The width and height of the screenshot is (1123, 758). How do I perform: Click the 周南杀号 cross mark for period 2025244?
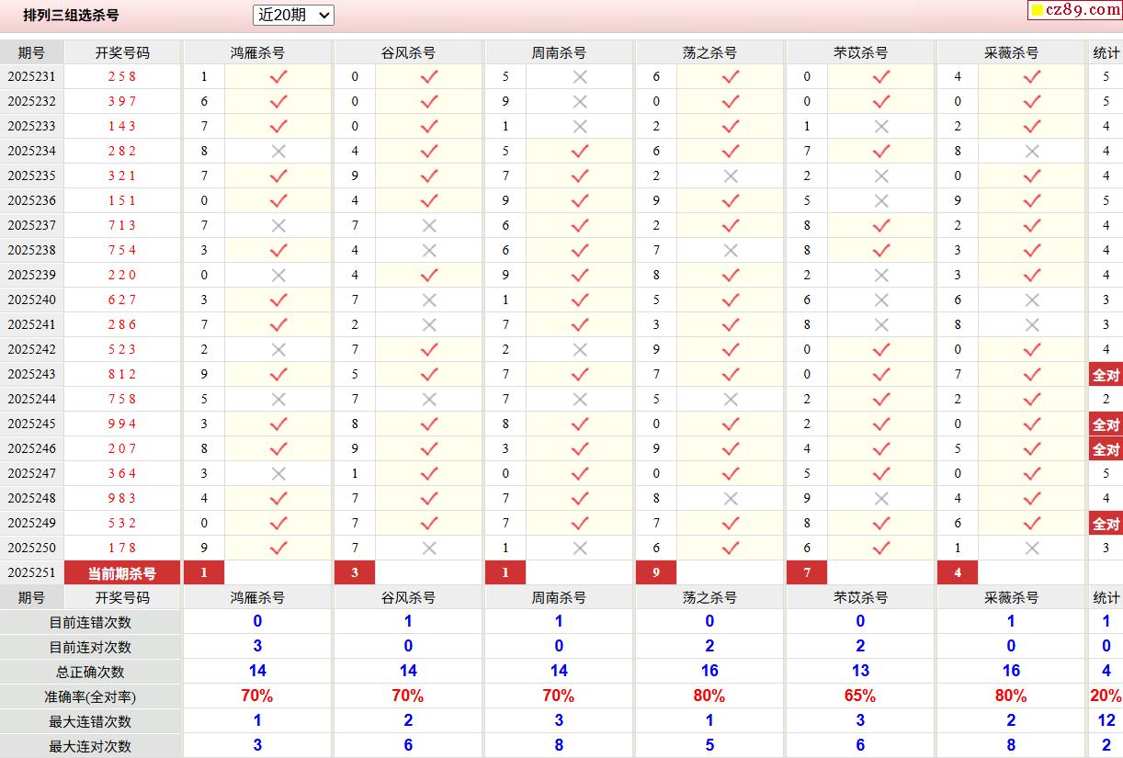(x=580, y=400)
